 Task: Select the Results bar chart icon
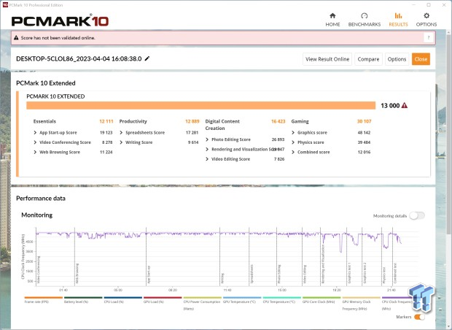pos(398,15)
